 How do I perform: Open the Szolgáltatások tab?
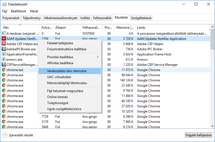[x=141, y=18]
